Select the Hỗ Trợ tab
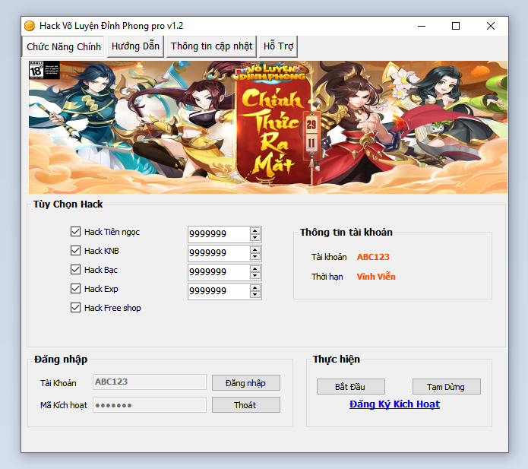 (278, 46)
